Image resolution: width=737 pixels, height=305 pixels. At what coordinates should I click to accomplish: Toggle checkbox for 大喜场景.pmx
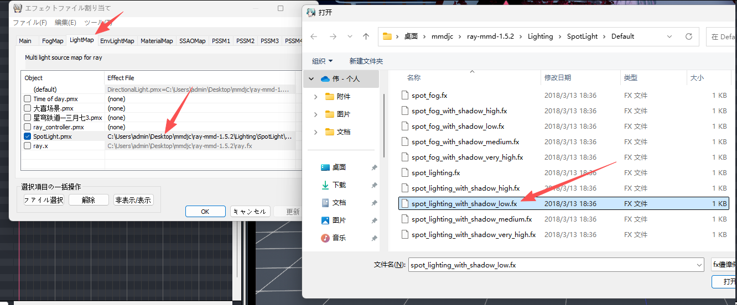[28, 108]
